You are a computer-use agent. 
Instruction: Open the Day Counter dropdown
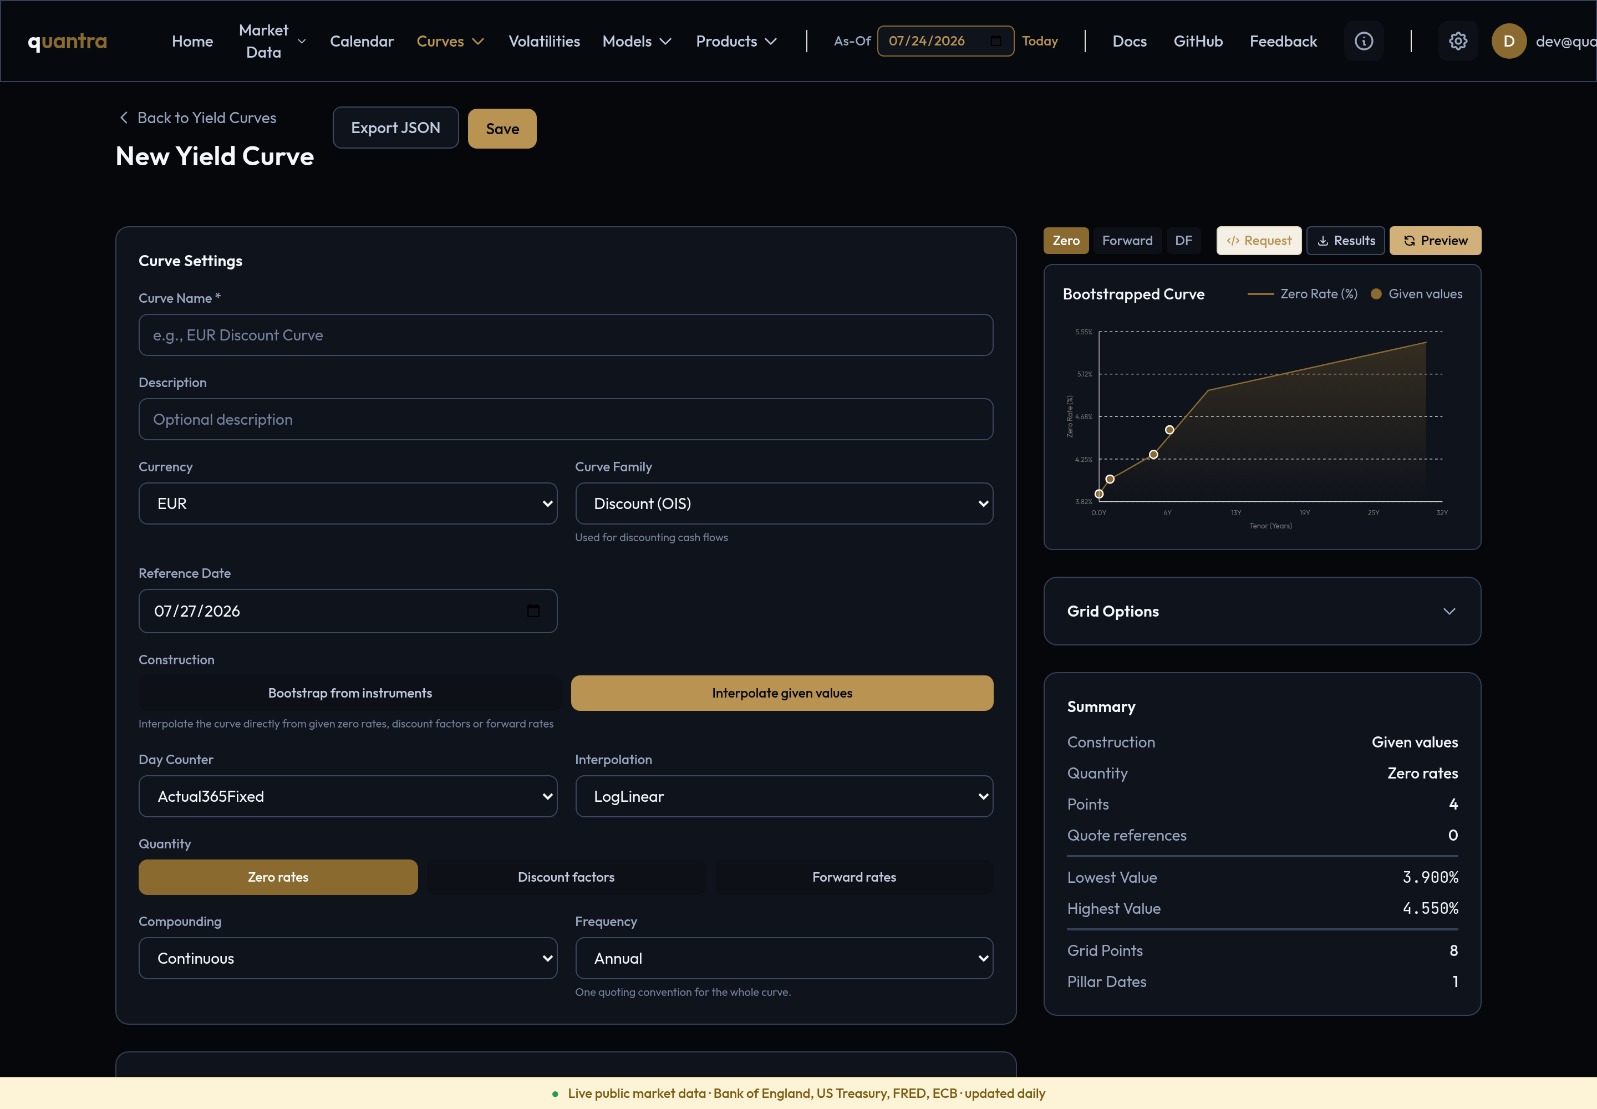348,796
